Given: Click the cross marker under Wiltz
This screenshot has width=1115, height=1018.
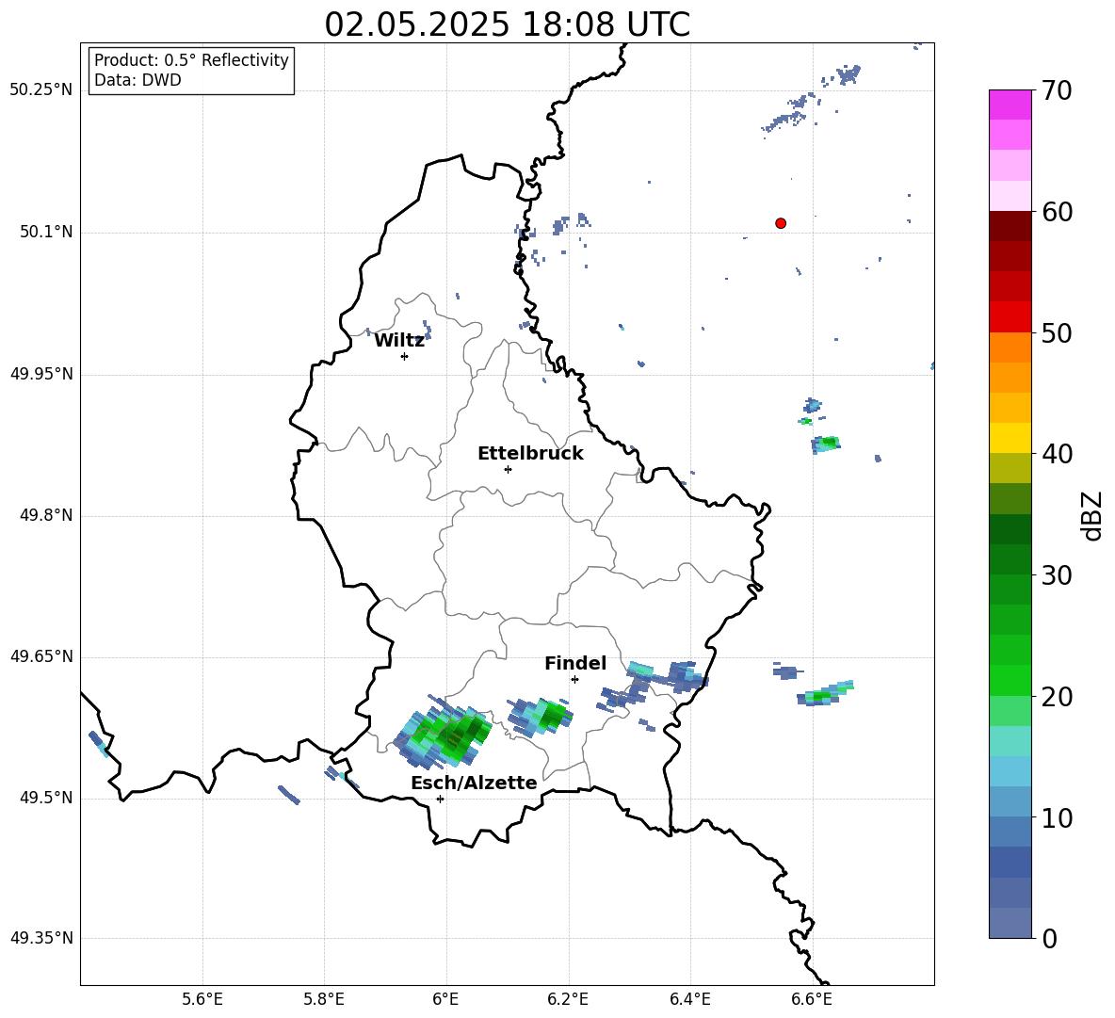Looking at the screenshot, I should (x=404, y=356).
